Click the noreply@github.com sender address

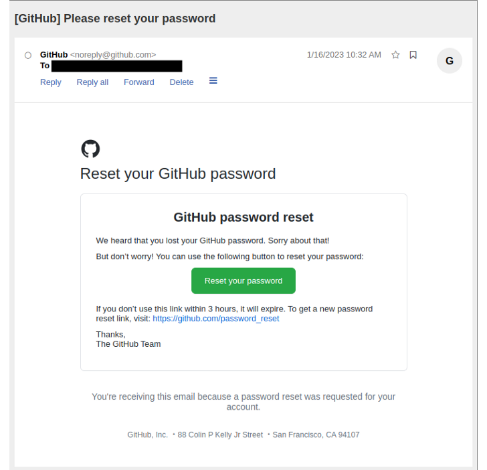[113, 54]
